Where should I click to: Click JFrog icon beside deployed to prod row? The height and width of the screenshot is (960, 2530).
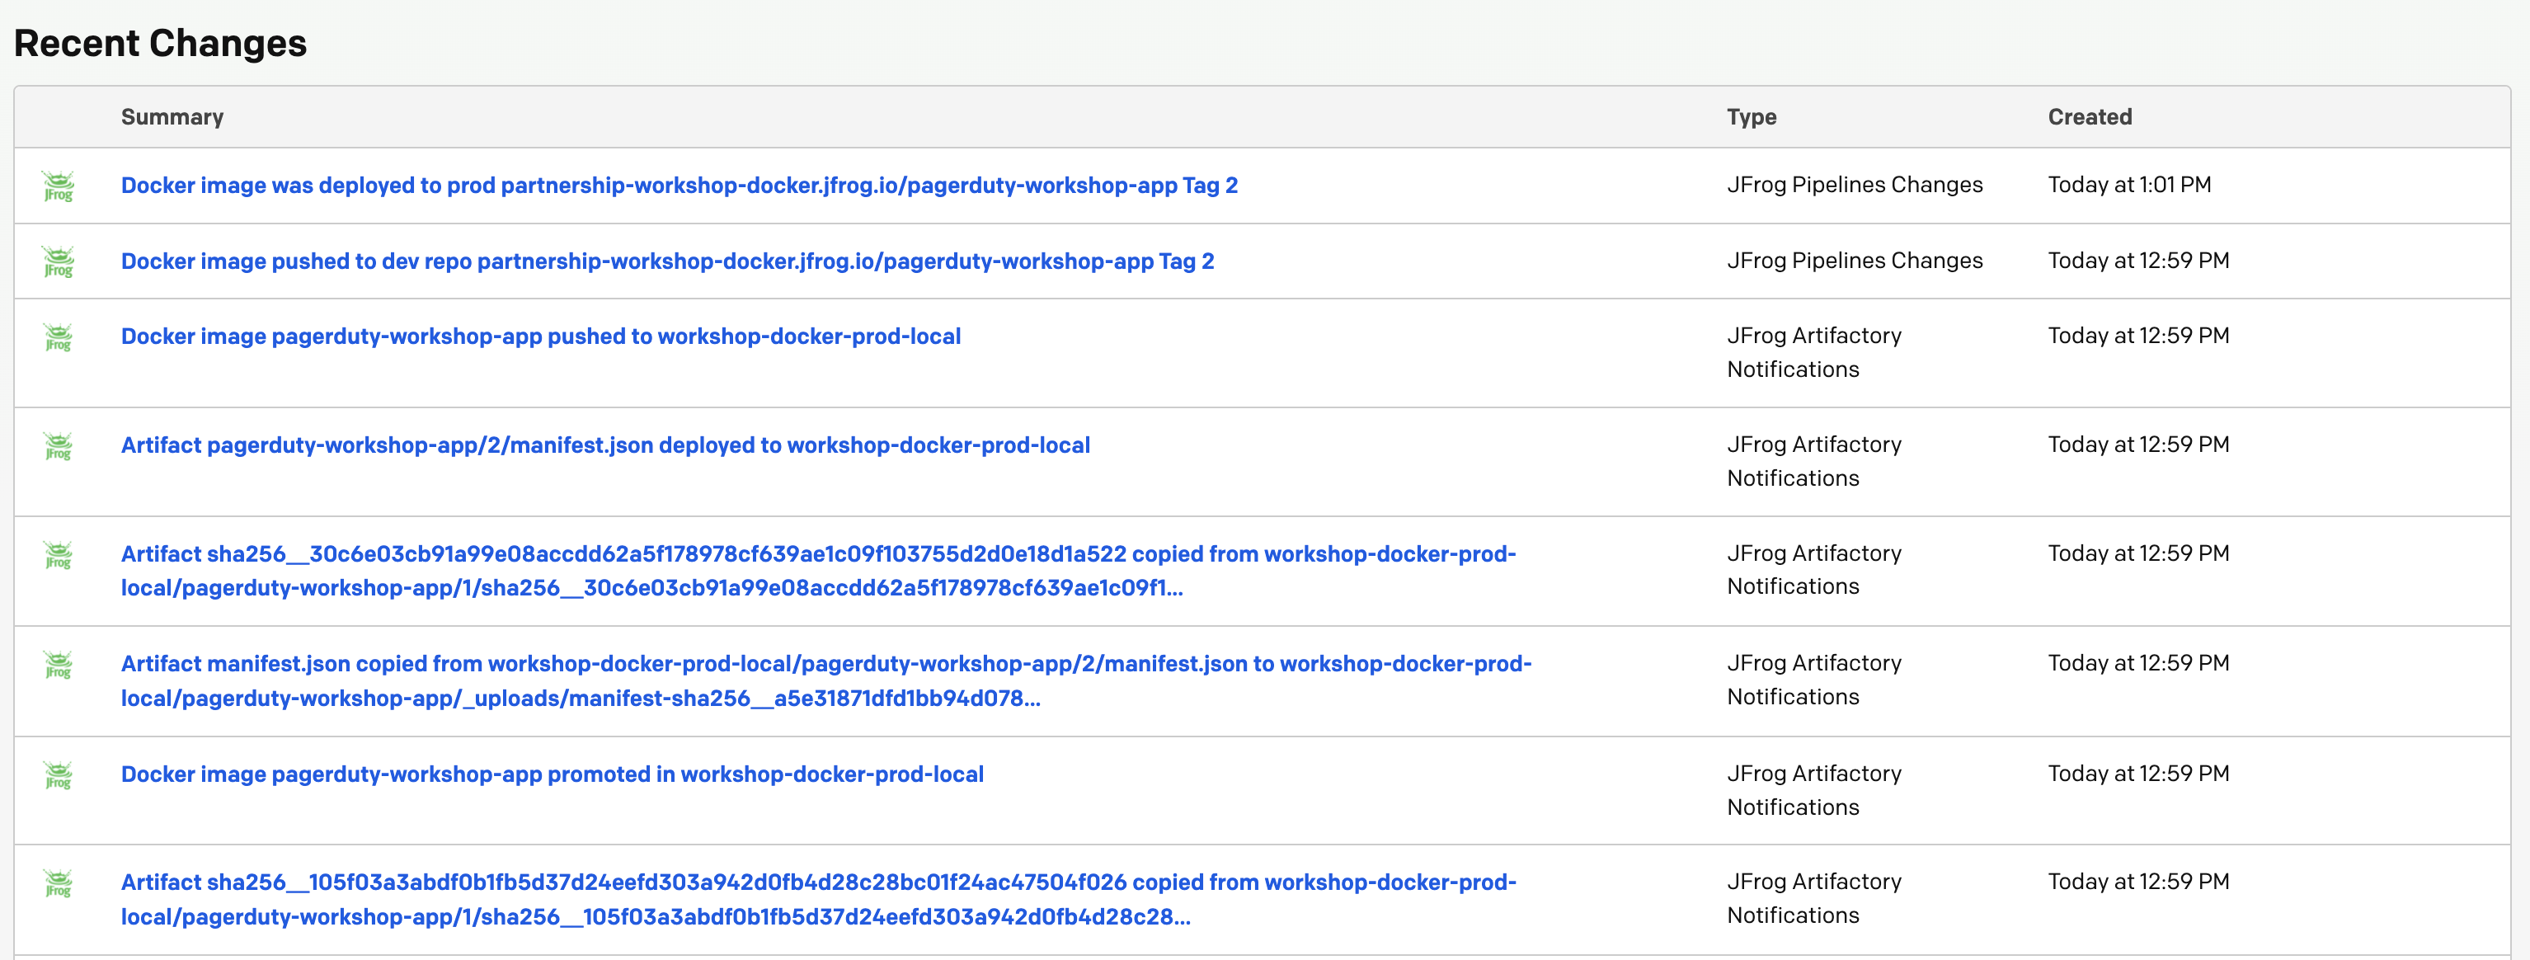tap(58, 186)
